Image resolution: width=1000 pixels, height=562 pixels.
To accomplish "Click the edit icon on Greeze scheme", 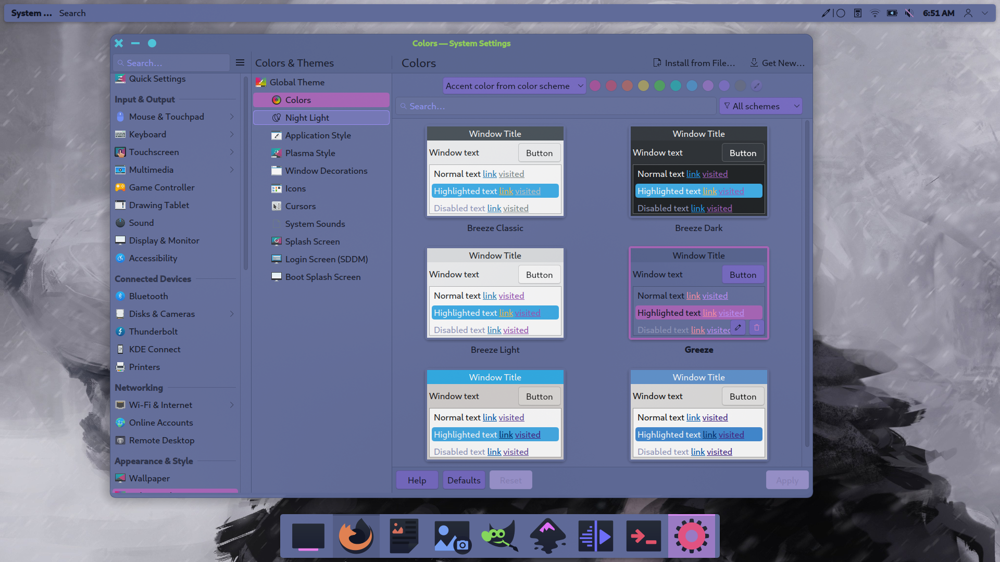I will point(738,328).
